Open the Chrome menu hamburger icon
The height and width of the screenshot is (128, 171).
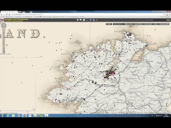point(169,14)
